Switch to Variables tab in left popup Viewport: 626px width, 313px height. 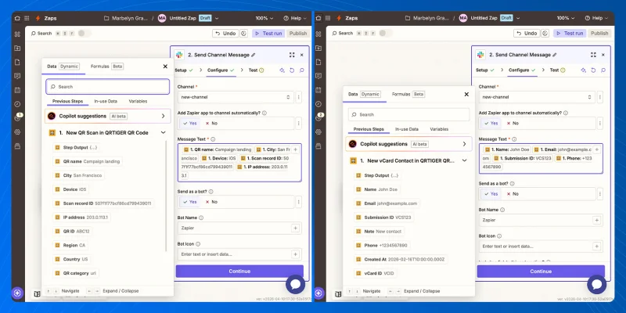pos(139,102)
